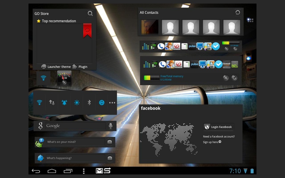This screenshot has width=285, height=178.
Task: Open Launcher theme in GO Store
Action: (56, 67)
